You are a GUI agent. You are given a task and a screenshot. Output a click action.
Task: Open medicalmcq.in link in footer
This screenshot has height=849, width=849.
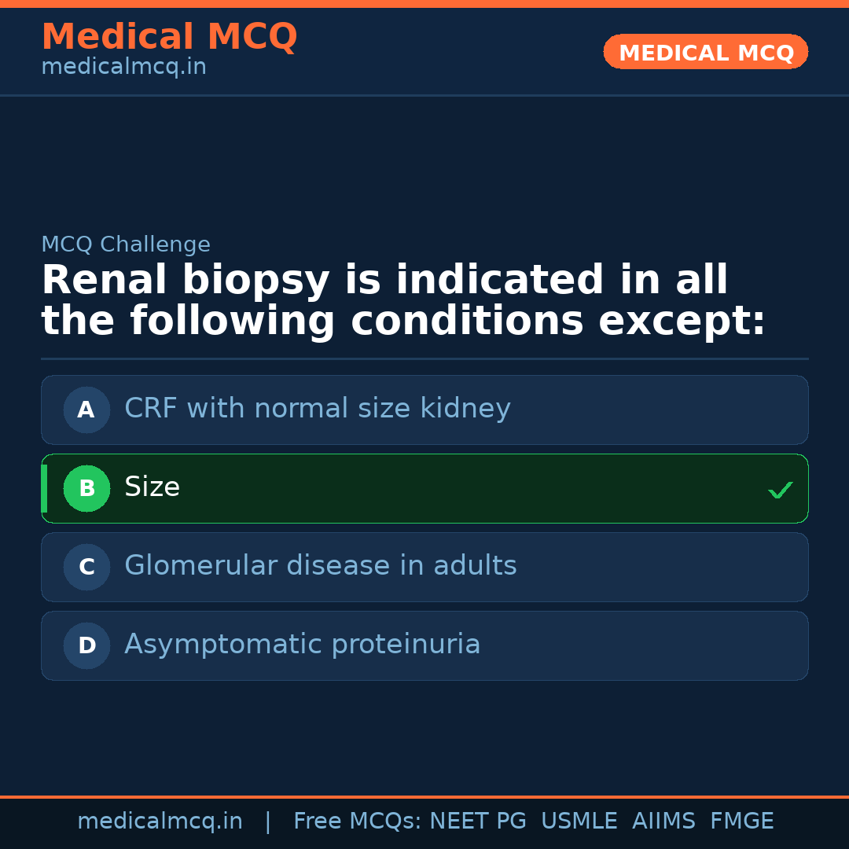(160, 821)
